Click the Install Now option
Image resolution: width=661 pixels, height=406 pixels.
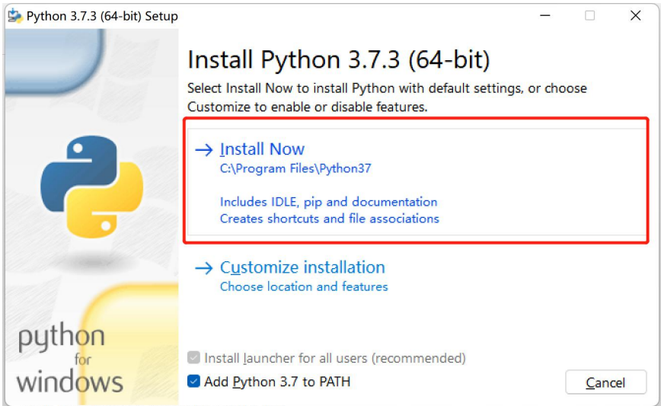pos(416,181)
